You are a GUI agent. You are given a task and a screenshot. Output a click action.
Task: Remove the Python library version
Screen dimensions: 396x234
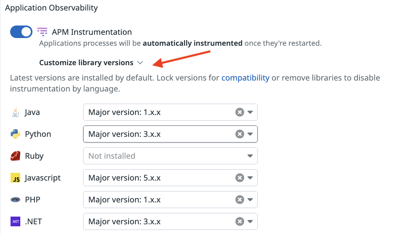240,134
